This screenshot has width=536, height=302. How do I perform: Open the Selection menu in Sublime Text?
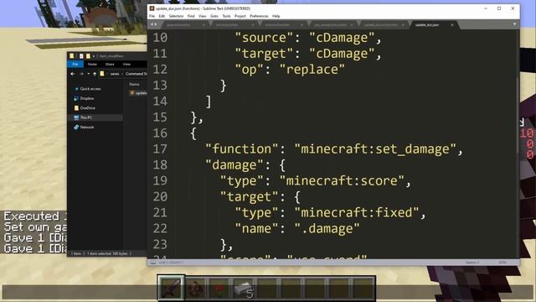pyautogui.click(x=176, y=16)
